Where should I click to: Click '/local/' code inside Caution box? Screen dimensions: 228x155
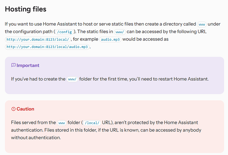click(93, 123)
